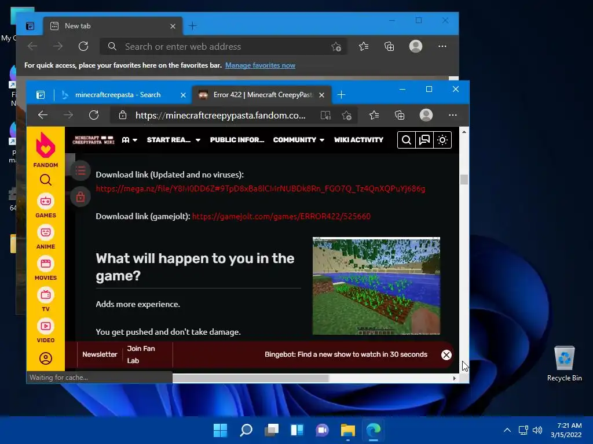593x444 pixels.
Task: Click Manage favorites now link
Action: coord(260,65)
